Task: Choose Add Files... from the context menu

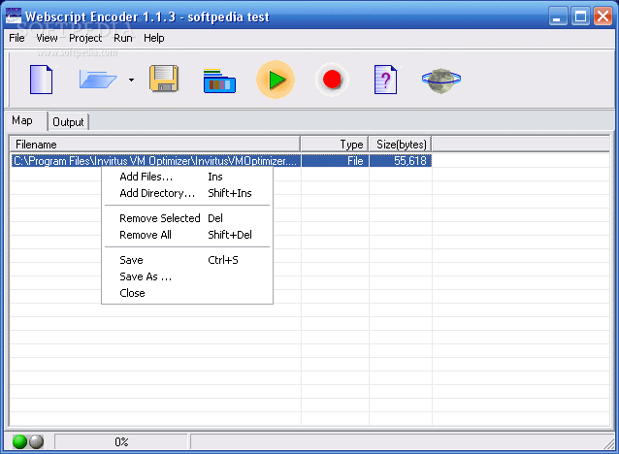Action: click(187, 177)
